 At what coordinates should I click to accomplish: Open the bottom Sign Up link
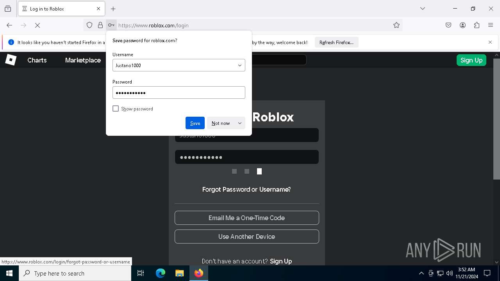pyautogui.click(x=281, y=261)
